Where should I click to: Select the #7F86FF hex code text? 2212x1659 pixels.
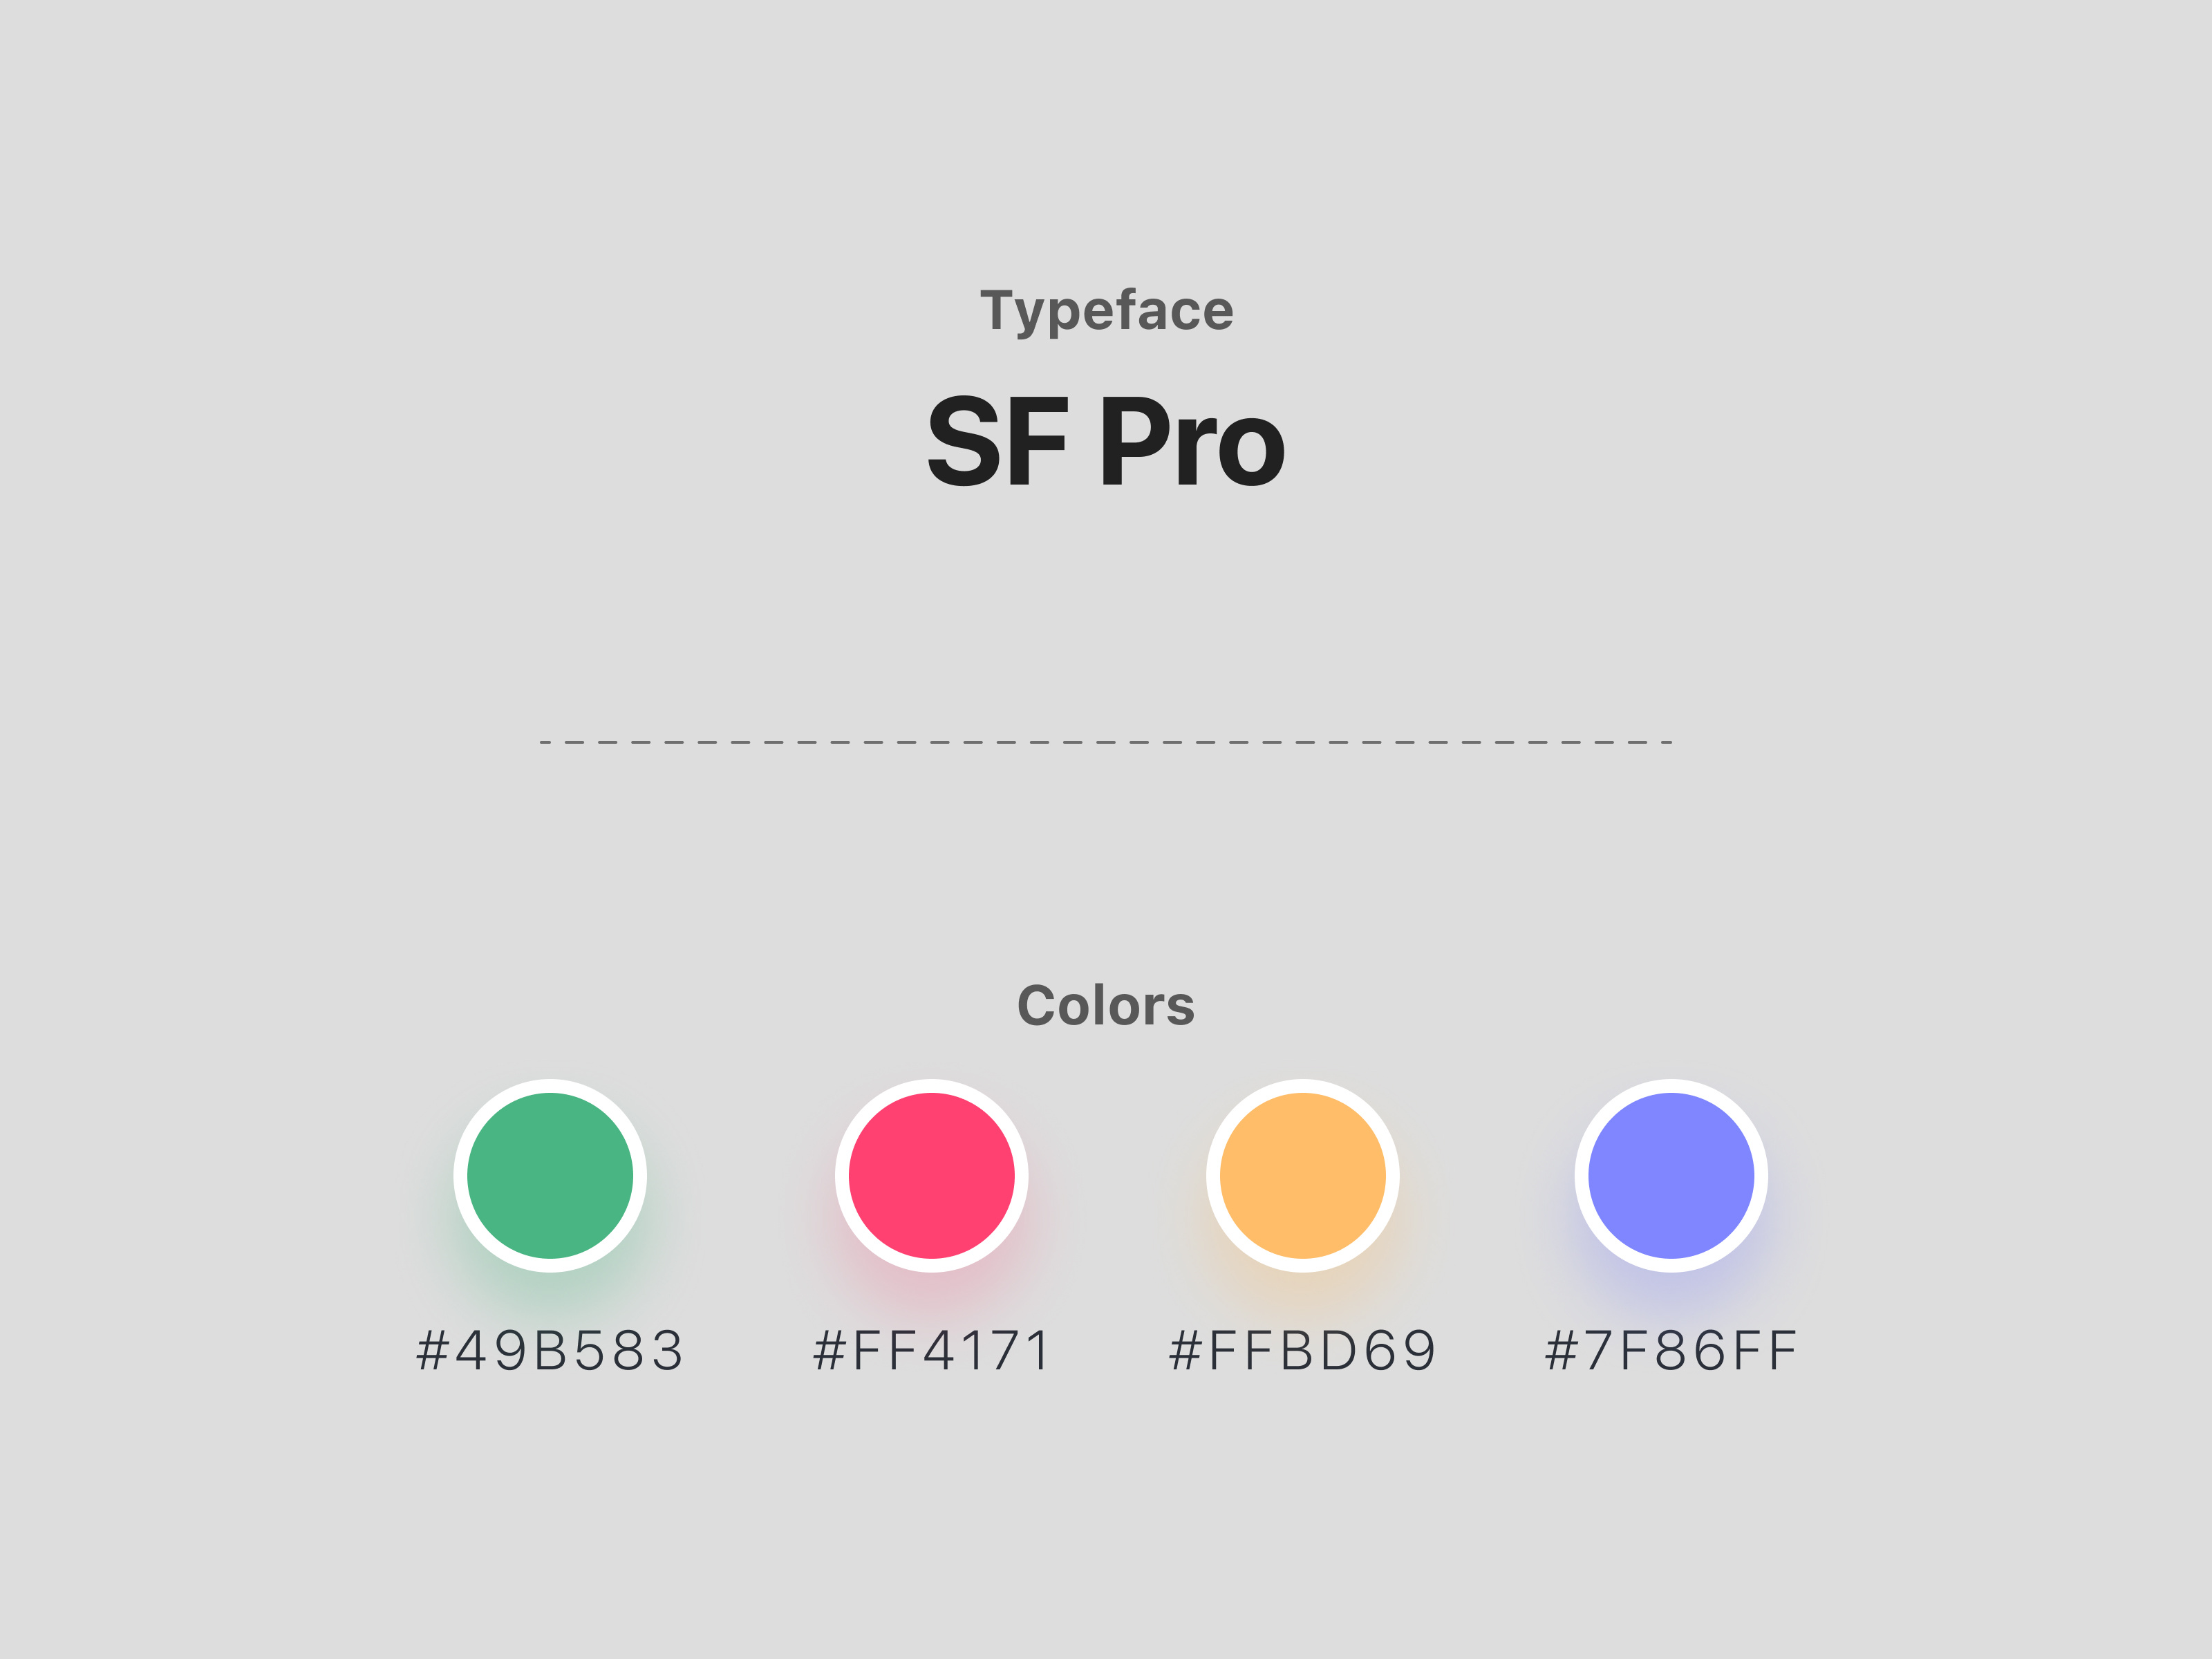1671,1351
